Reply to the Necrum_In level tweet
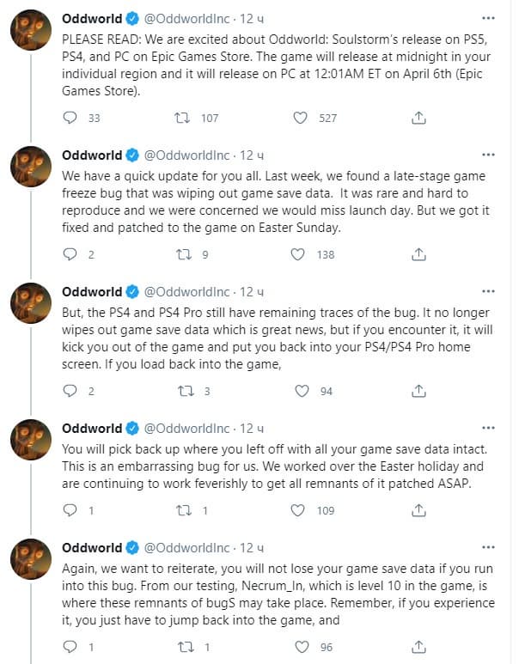This screenshot has width=519, height=664. coord(71,647)
